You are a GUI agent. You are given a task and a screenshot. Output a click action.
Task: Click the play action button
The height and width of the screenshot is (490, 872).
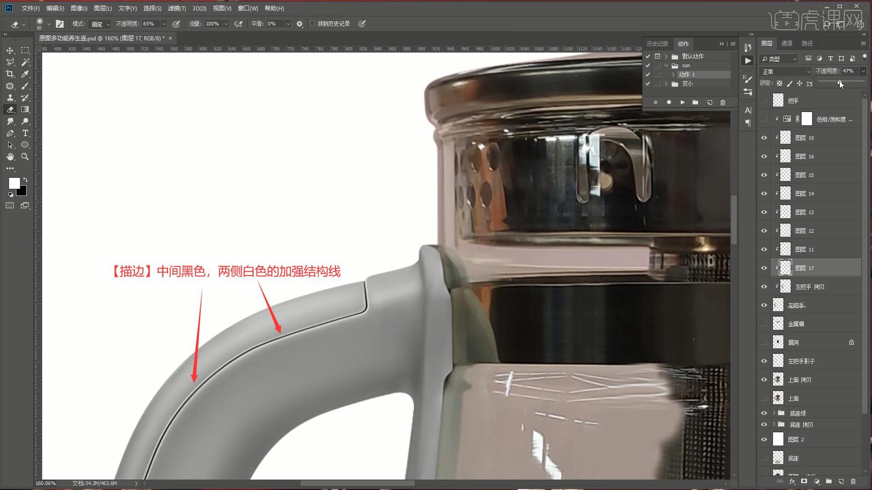[682, 103]
